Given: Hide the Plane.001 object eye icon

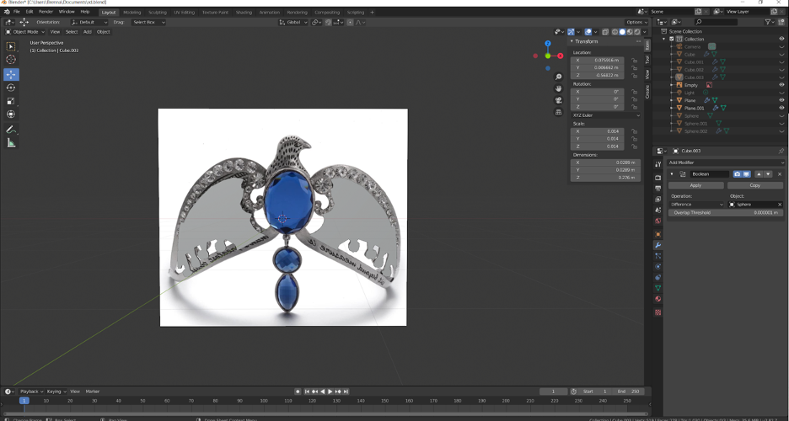Looking at the screenshot, I should point(781,108).
